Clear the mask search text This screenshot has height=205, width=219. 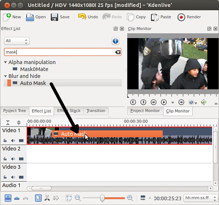point(118,52)
